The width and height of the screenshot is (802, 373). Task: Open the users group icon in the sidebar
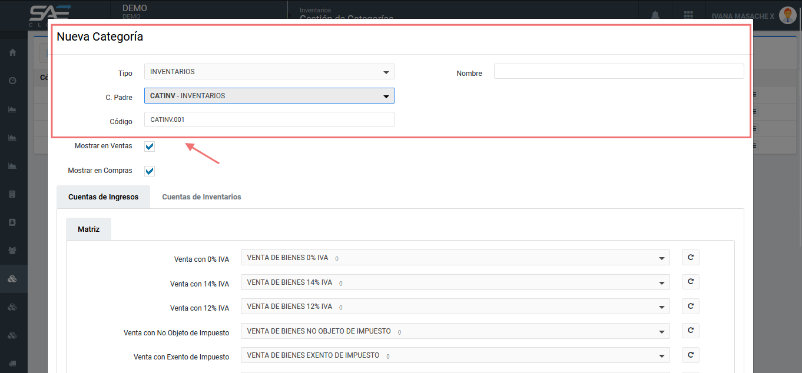(x=12, y=250)
